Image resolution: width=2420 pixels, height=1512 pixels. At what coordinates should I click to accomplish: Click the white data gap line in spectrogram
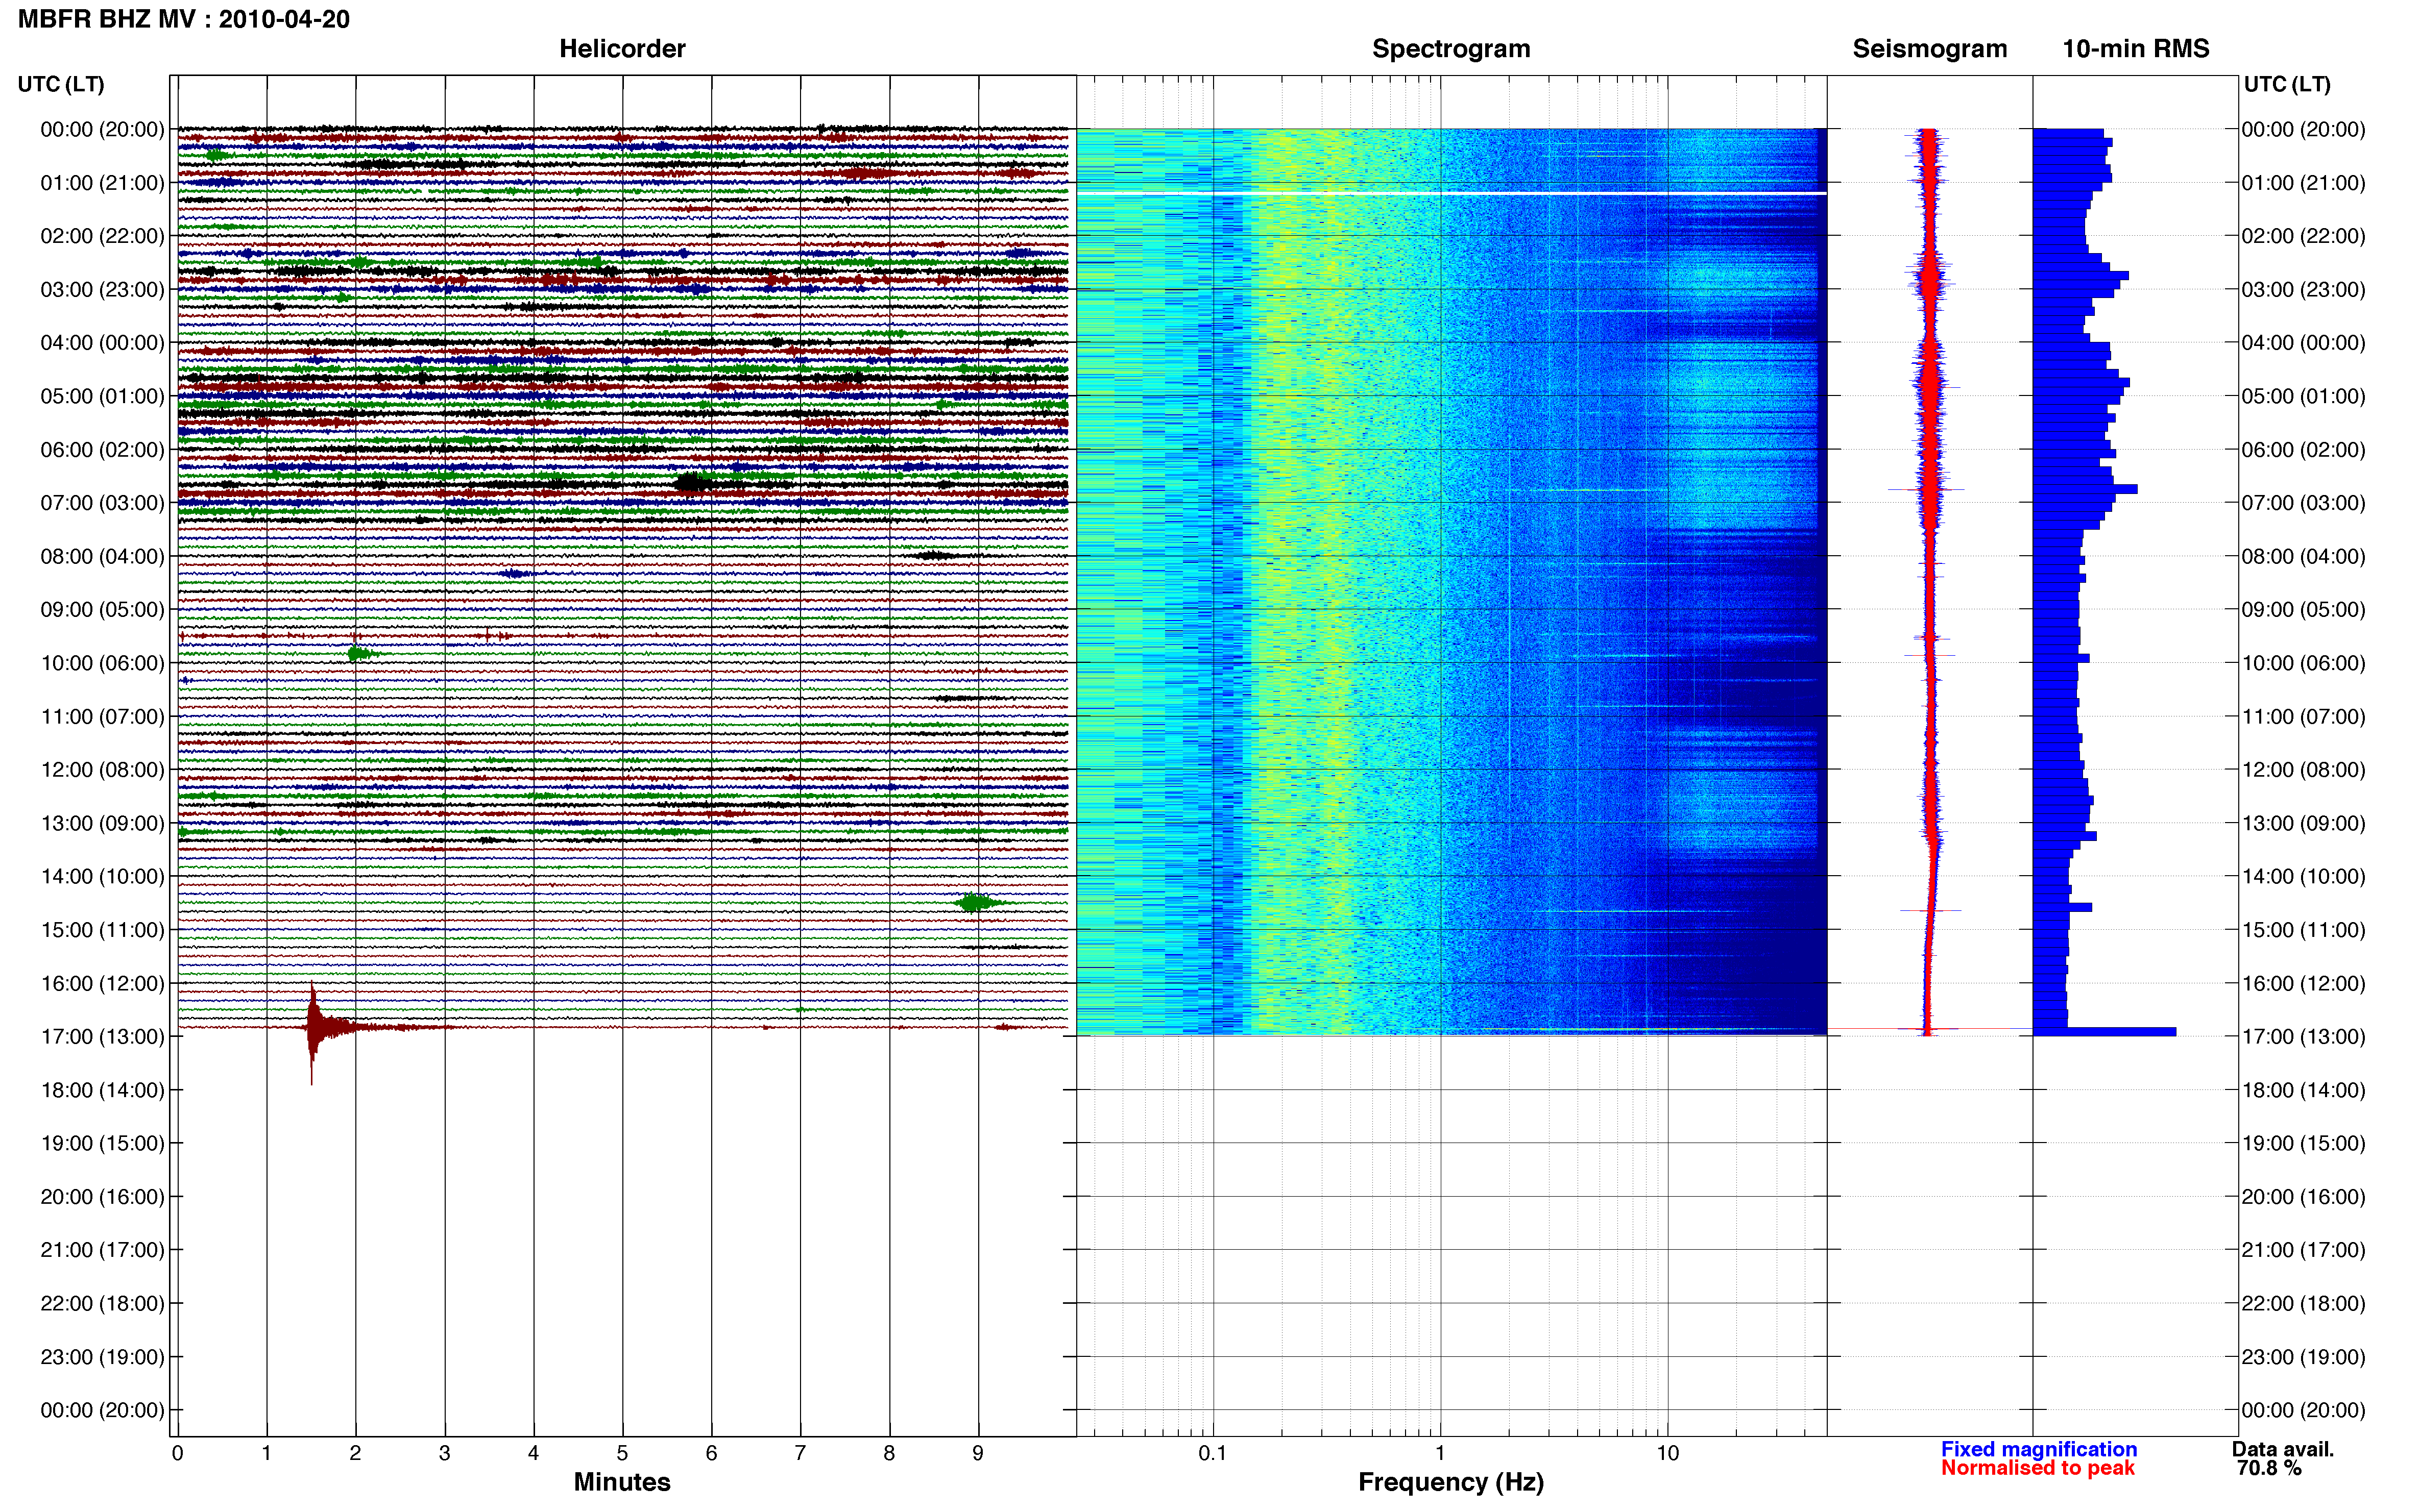click(x=1451, y=192)
